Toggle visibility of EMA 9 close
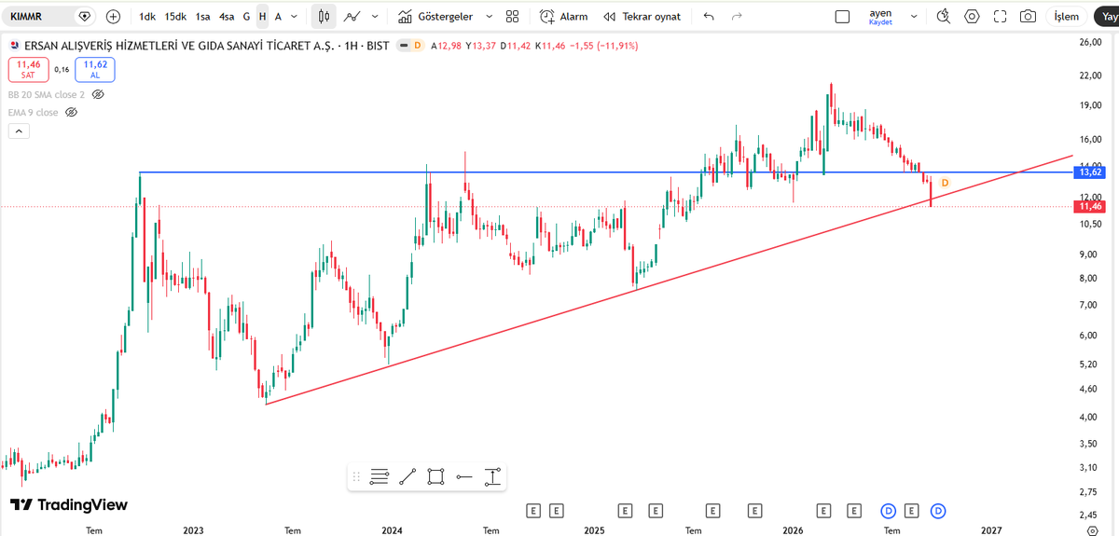The width and height of the screenshot is (1119, 536). (71, 112)
